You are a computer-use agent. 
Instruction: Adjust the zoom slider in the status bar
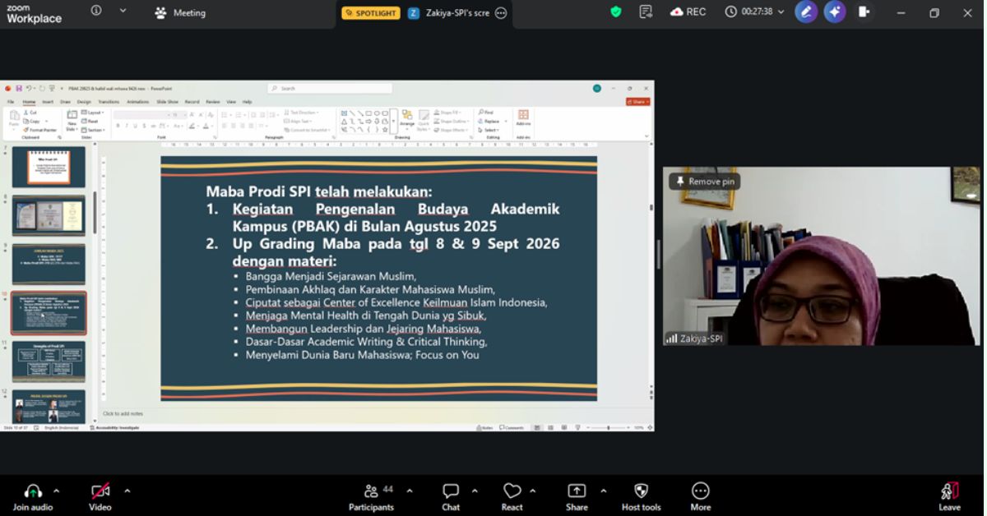click(x=608, y=427)
